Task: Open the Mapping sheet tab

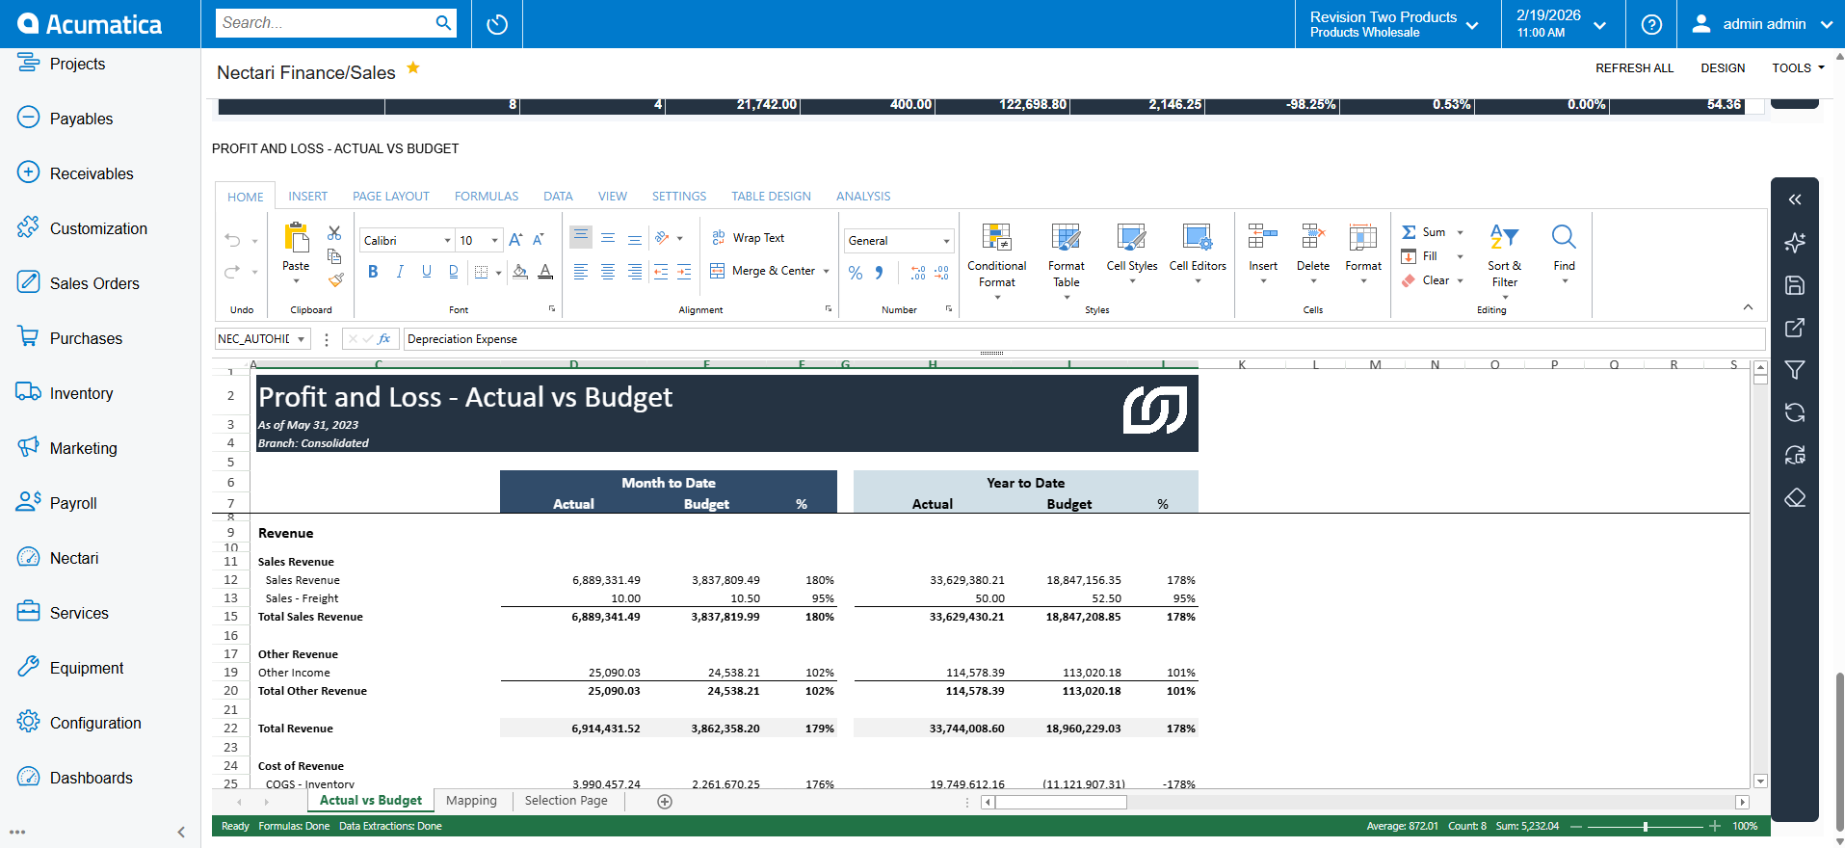Action: pyautogui.click(x=471, y=801)
